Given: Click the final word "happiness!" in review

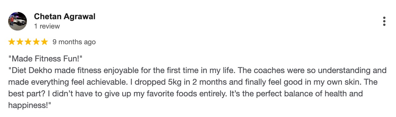Looking at the screenshot, I should click(x=29, y=106).
